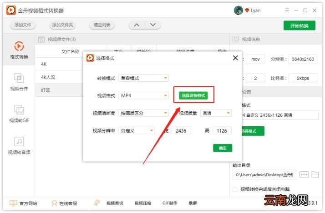Viewport: 325px width, 213px height.
Task: Open the hamburger menu in the title bar
Action: pos(287,10)
